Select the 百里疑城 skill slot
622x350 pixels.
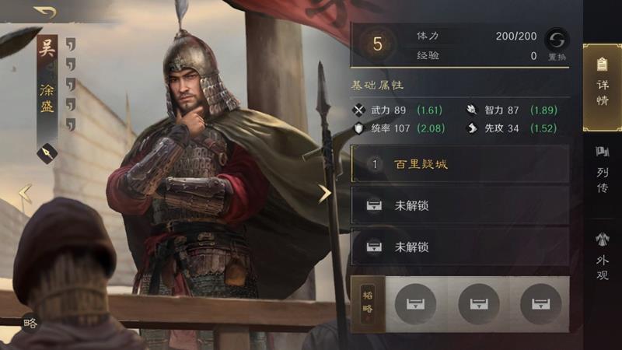pos(460,164)
